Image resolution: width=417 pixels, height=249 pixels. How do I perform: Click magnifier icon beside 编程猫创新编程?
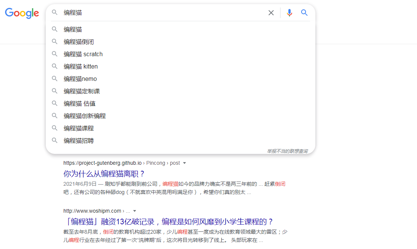54,115
